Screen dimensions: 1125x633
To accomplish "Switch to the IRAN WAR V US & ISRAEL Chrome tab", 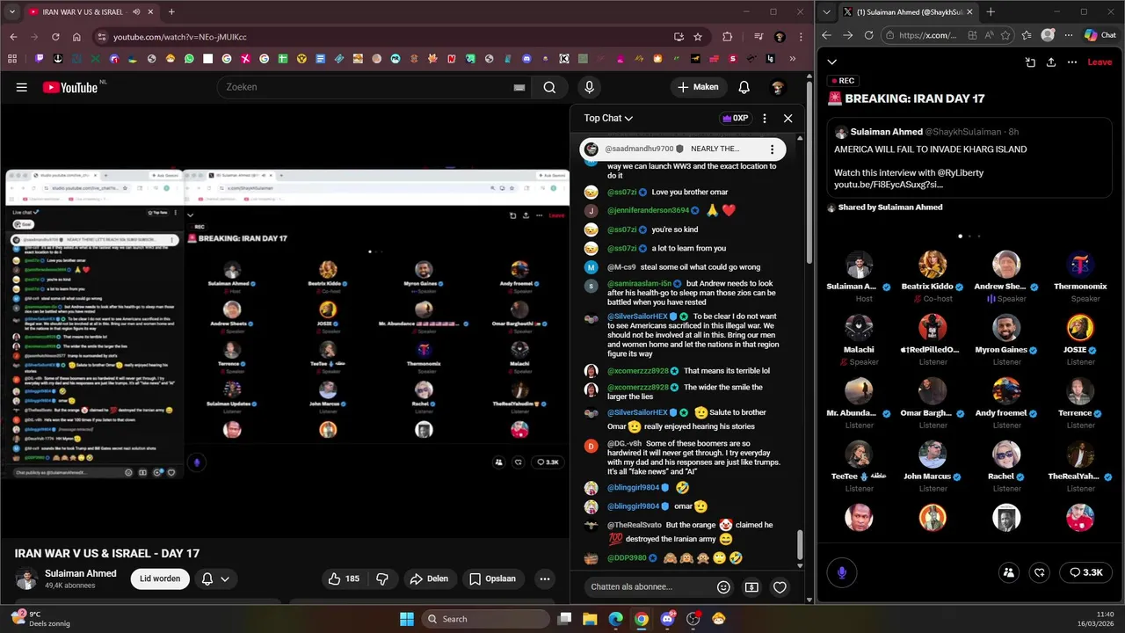I will click(83, 12).
